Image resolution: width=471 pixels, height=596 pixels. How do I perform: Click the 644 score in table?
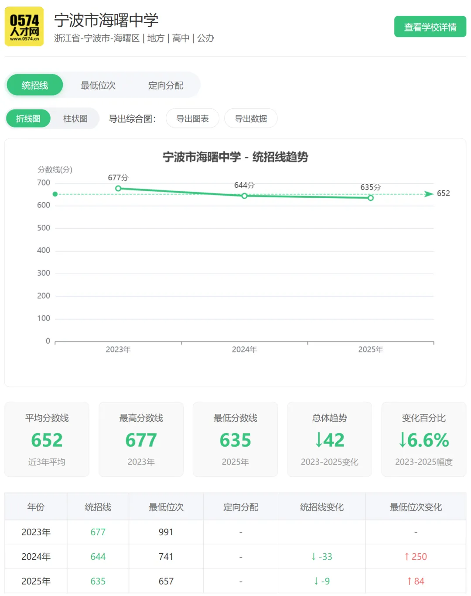coord(98,557)
